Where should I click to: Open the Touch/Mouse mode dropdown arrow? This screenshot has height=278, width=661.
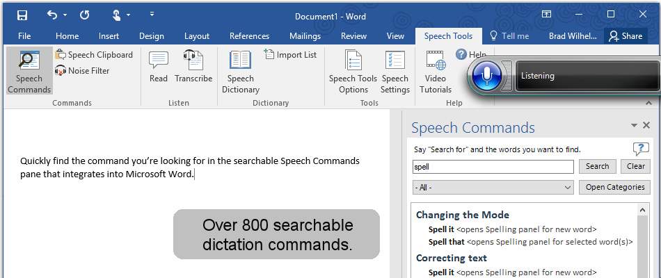(128, 15)
